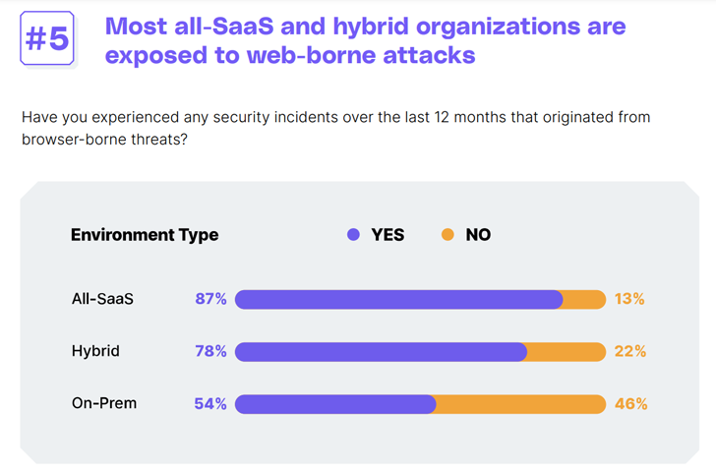716x471 pixels.
Task: Click the orange NO legend dot
Action: pos(448,235)
